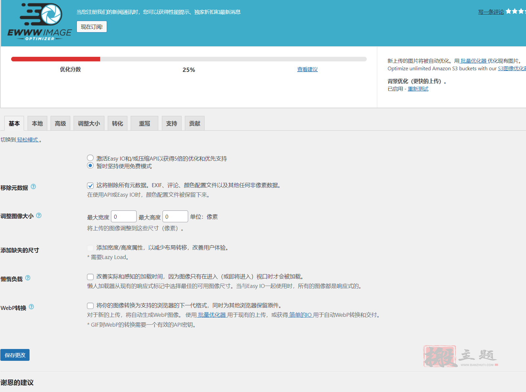The height and width of the screenshot is (392, 526).
Task: Click the optimization score progress bar
Action: click(x=189, y=59)
